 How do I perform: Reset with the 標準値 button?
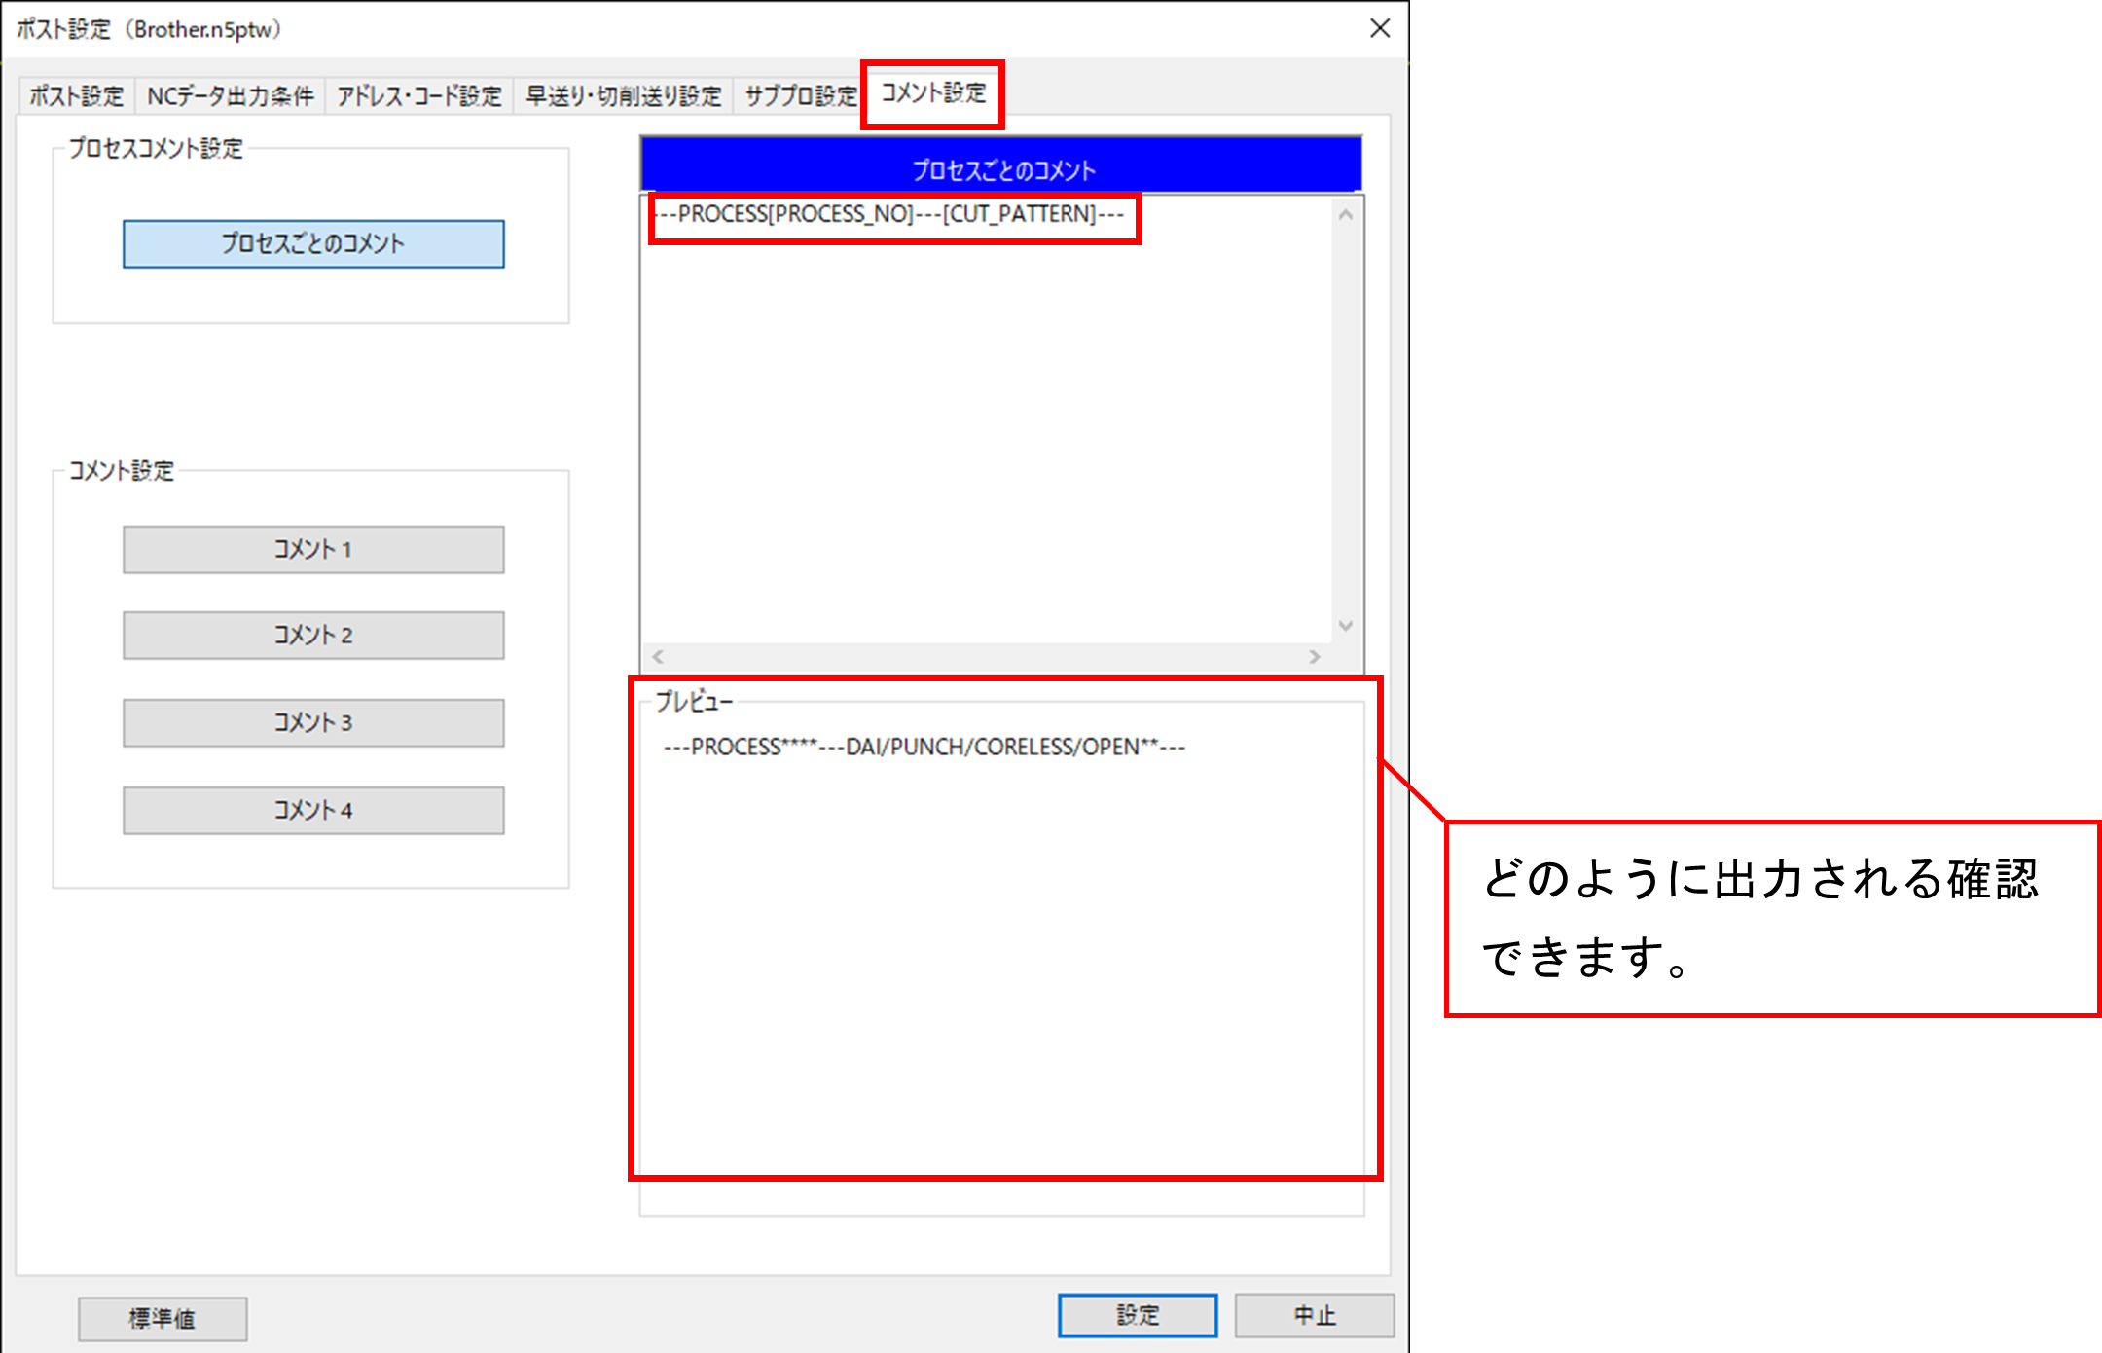(x=163, y=1318)
